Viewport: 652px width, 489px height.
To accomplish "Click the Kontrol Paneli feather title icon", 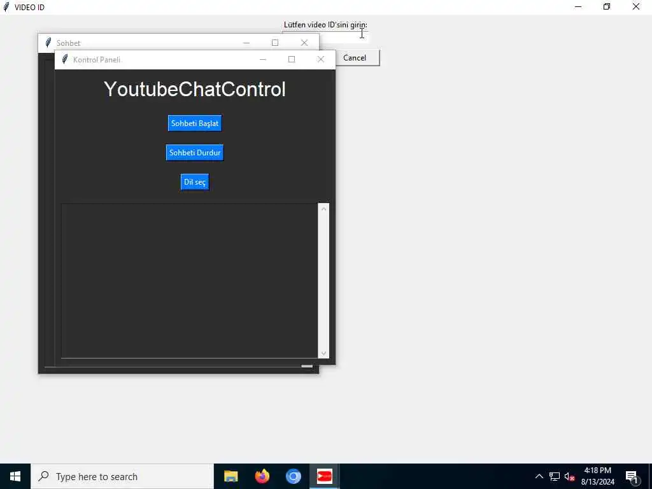I will click(64, 59).
